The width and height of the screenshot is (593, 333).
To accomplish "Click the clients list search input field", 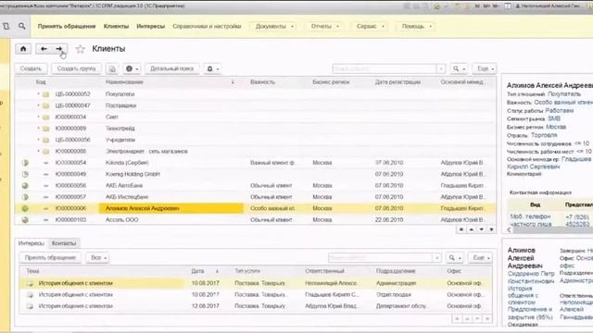I will pos(385,68).
